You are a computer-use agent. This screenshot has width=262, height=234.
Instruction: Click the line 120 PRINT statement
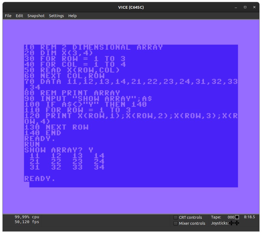pos(131,119)
